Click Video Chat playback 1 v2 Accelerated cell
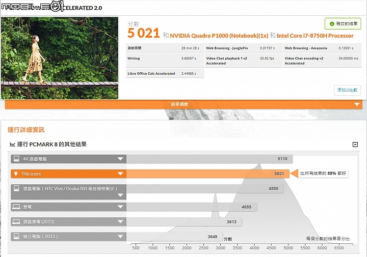 [244, 61]
